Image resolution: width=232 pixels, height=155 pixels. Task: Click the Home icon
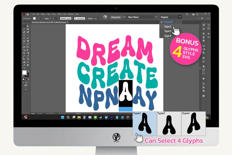[28, 14]
